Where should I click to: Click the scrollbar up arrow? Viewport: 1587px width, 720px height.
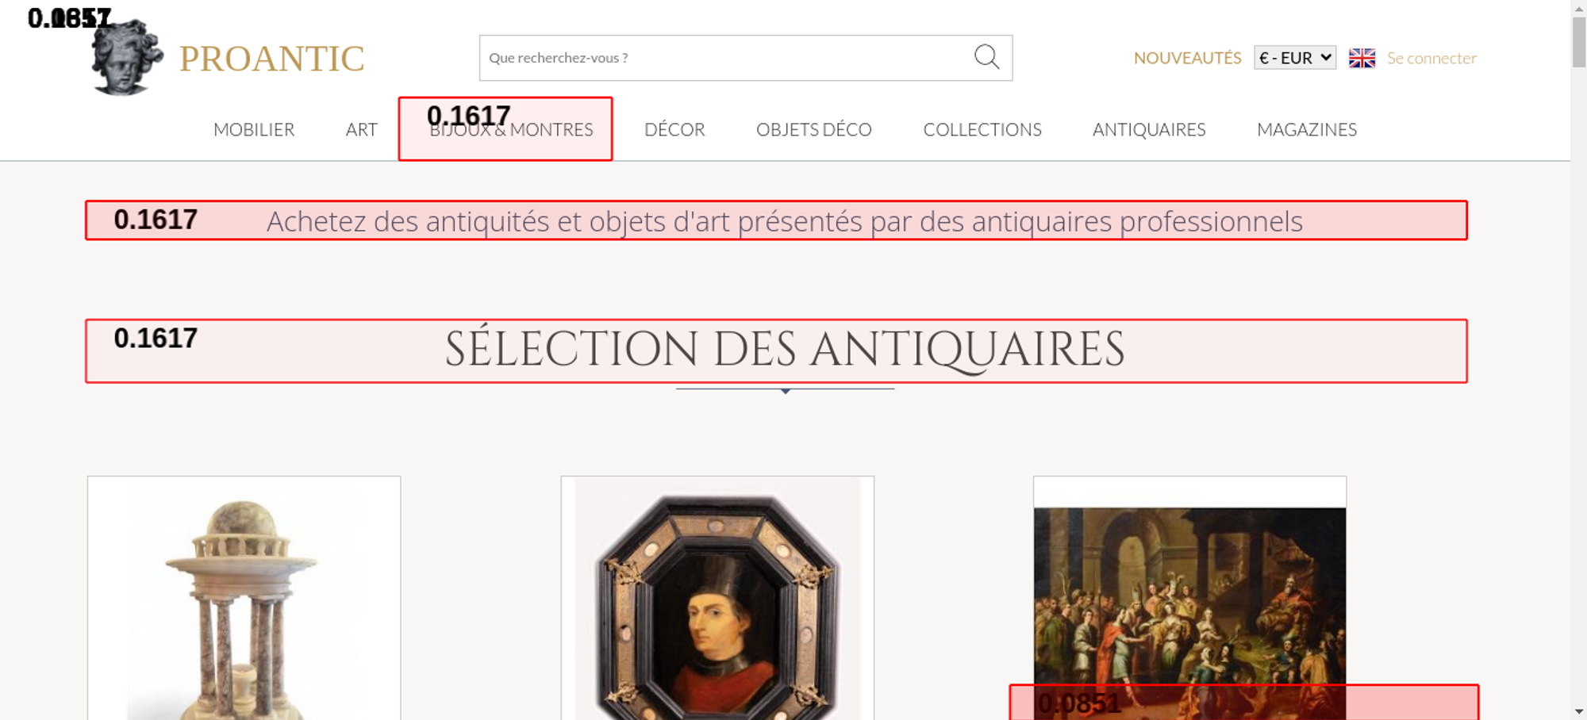pyautogui.click(x=1578, y=8)
